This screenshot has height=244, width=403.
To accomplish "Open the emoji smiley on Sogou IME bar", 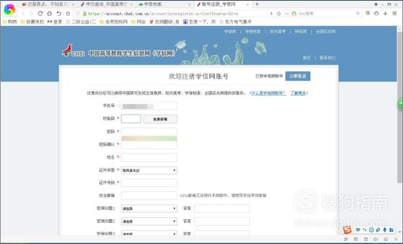I will tap(371, 230).
